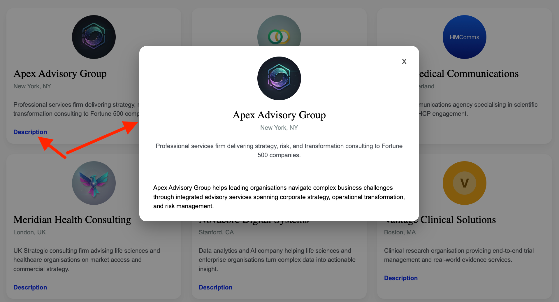Click 'Clinical research organisation' description text
Viewport: 559px width, 302px height.
click(x=459, y=255)
